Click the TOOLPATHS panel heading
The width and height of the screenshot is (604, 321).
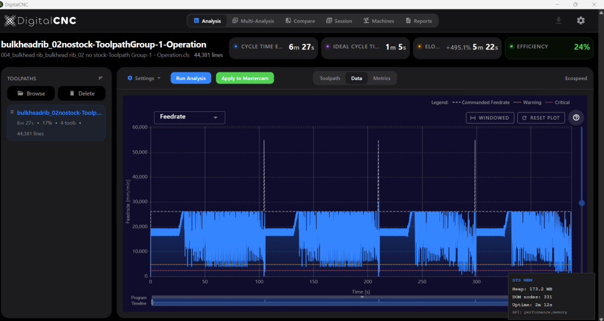pos(22,78)
